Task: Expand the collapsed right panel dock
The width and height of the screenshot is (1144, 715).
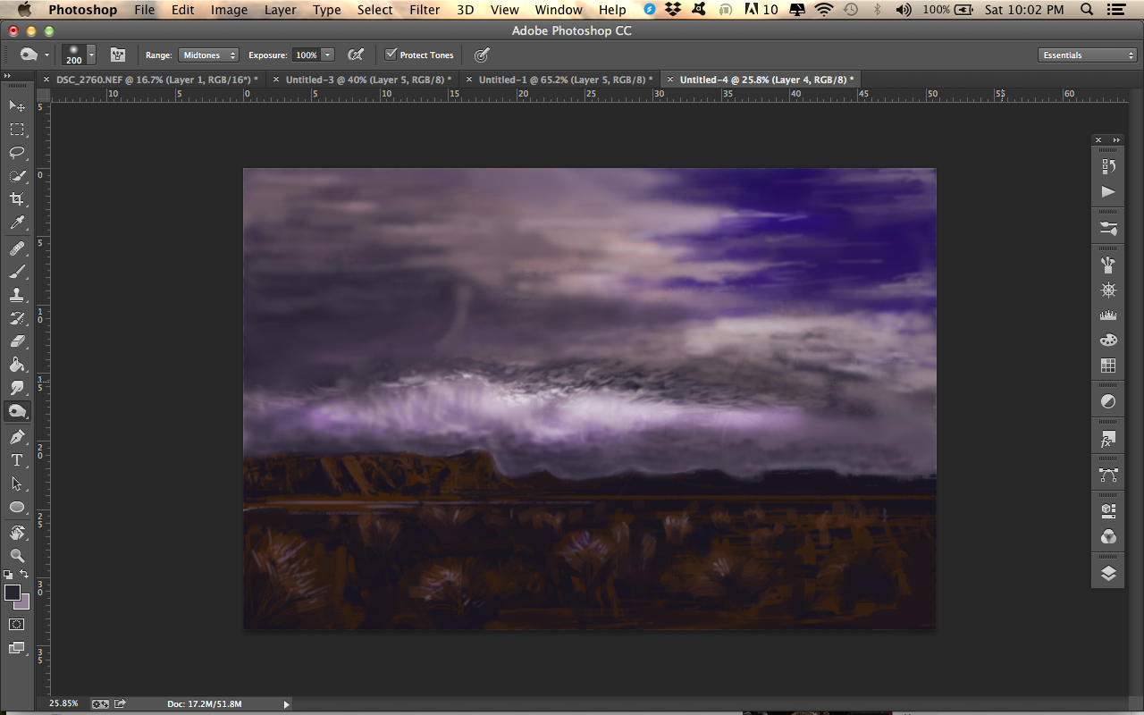Action: pyautogui.click(x=1116, y=140)
